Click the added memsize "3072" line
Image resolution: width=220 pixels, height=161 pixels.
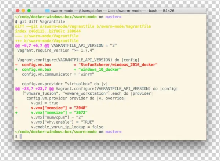coord(51,113)
